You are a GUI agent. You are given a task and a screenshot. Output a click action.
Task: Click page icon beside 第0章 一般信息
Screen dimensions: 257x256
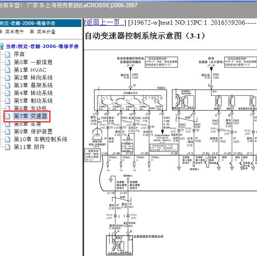point(8,62)
